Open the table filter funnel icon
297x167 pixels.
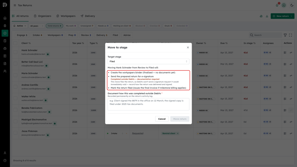[285, 35]
